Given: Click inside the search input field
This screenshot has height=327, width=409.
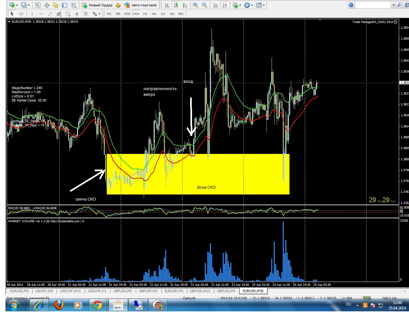Looking at the screenshot, I should click(373, 5).
